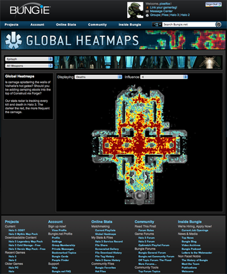Image resolution: width=227 pixels, height=274 pixels.
Task: Click the footer Online Stats heading
Action: pos(102,221)
